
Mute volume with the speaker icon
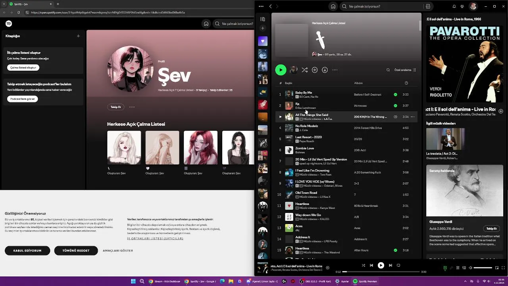pyautogui.click(x=470, y=268)
